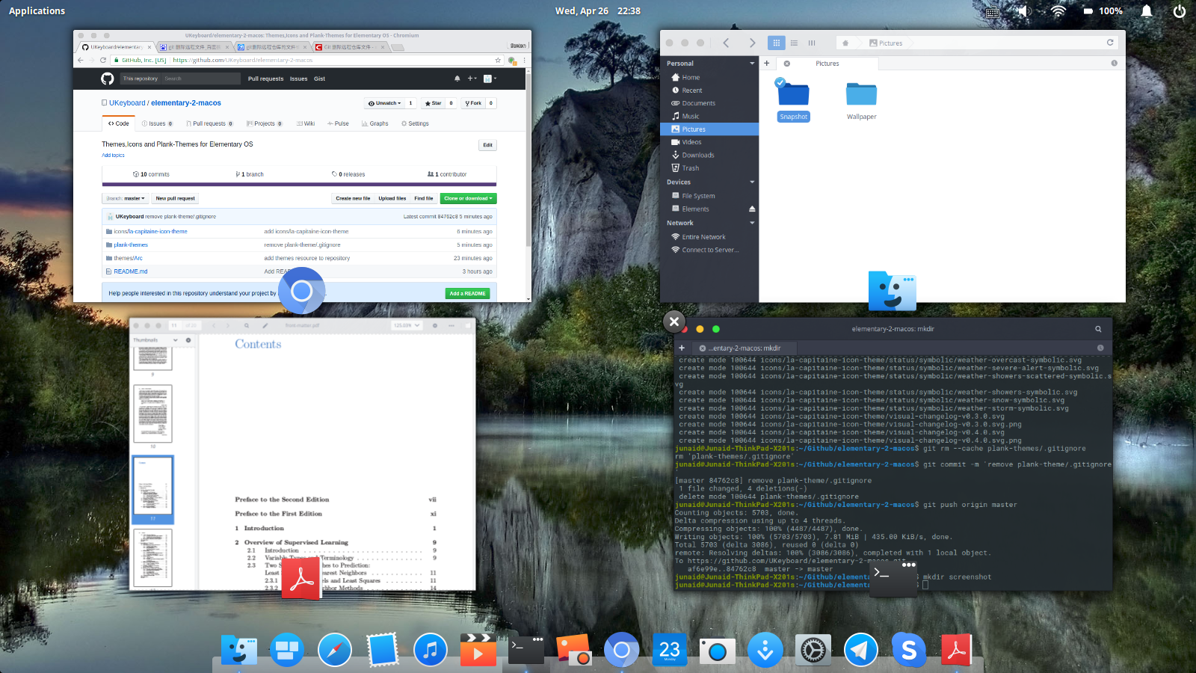Viewport: 1196px width, 673px height.
Task: Launch Chromium from the dock
Action: coord(622,651)
